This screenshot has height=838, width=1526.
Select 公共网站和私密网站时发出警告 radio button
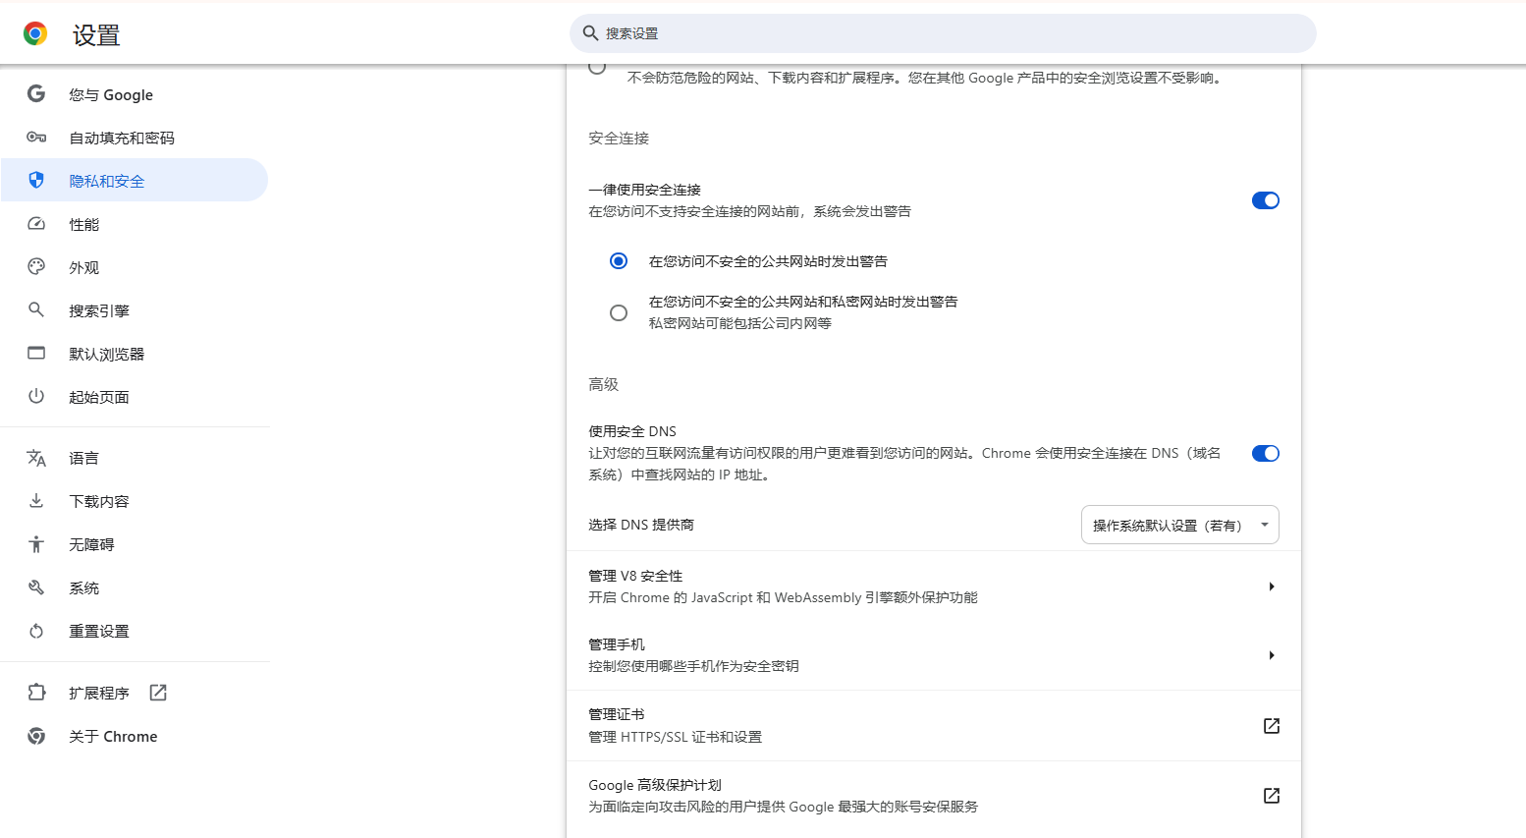click(x=619, y=312)
